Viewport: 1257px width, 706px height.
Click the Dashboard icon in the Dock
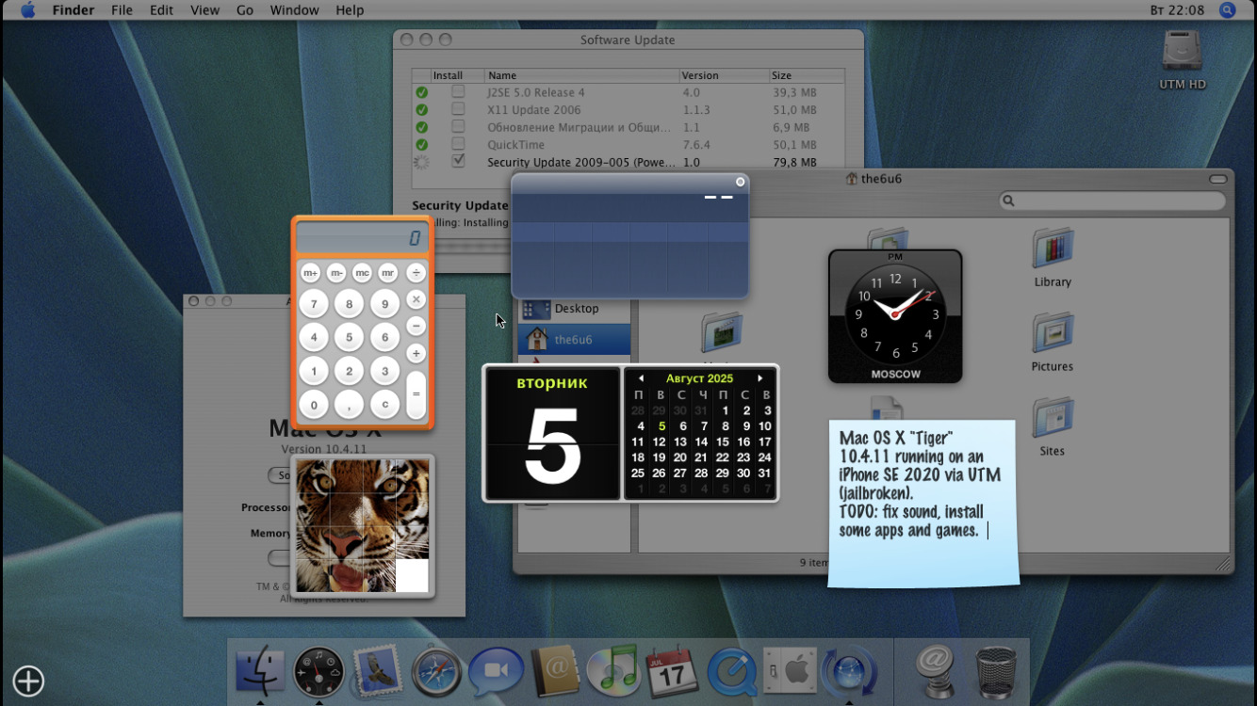click(318, 671)
